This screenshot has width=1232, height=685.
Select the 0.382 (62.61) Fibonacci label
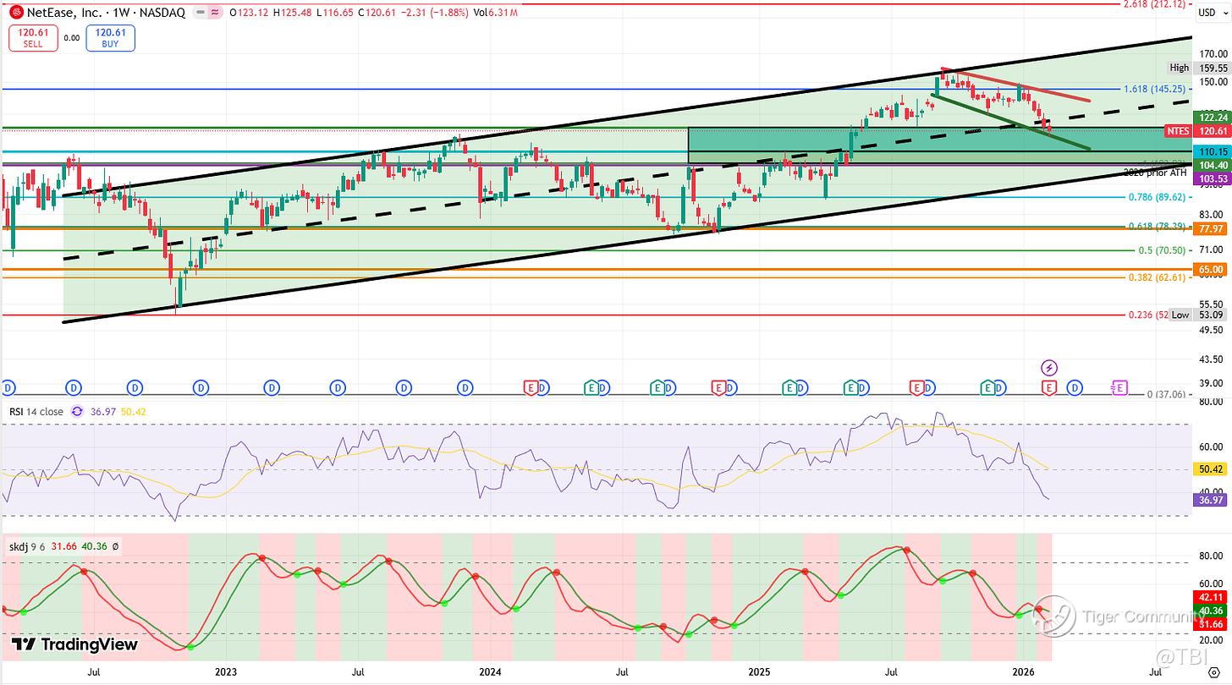tap(1157, 277)
